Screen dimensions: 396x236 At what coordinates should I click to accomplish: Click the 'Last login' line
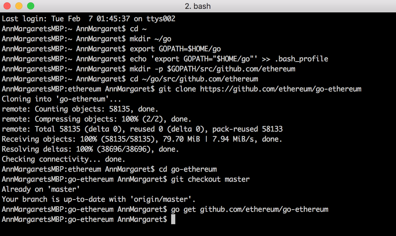click(89, 19)
